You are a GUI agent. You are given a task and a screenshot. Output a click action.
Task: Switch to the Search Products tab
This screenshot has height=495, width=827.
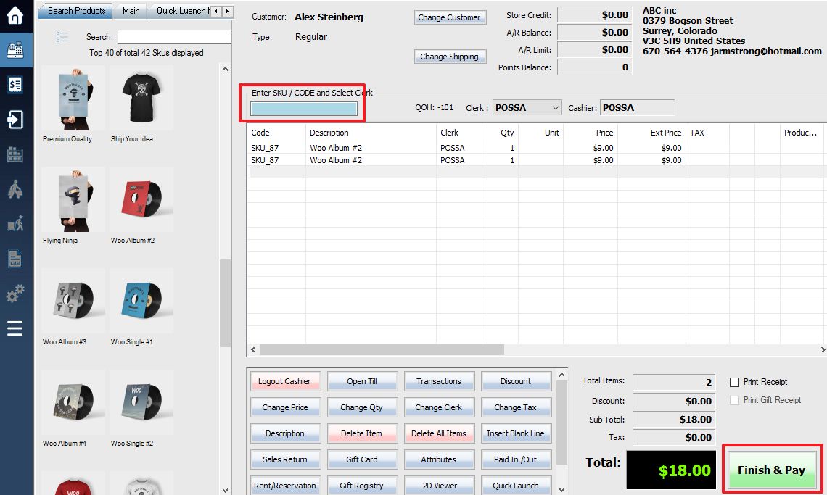(76, 11)
